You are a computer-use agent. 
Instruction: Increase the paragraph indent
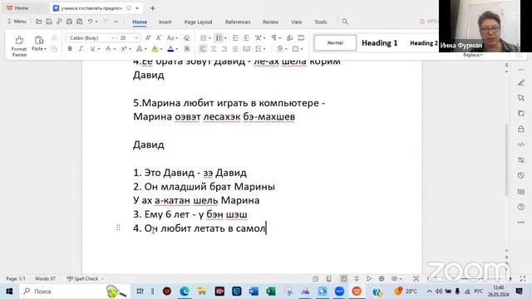(x=246, y=38)
